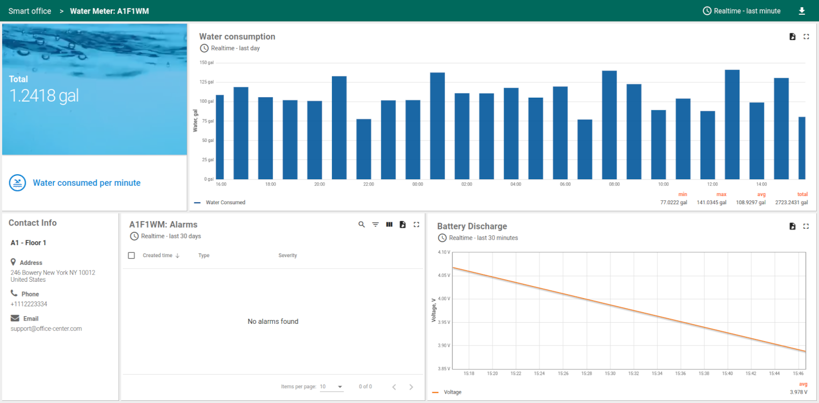Go to the Smart office breadcrumb
819x403 pixels.
pos(29,10)
